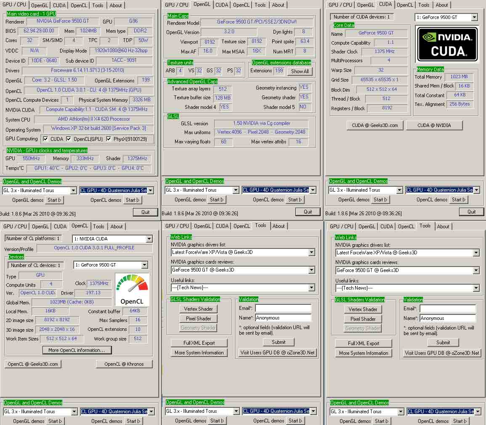Click More System Information in left Tools window
This screenshot has width=486, height=425.
pyautogui.click(x=199, y=353)
